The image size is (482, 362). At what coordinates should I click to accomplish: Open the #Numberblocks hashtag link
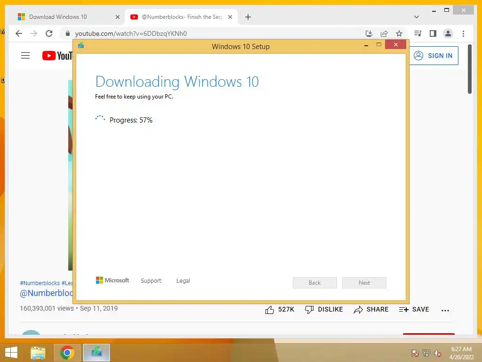40,283
